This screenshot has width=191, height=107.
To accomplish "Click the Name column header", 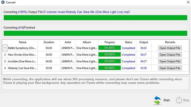I will pyautogui.click(x=23, y=42).
